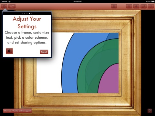Jump to the first tutorial page dot
The height and width of the screenshot is (116, 155).
click(x=22, y=14)
